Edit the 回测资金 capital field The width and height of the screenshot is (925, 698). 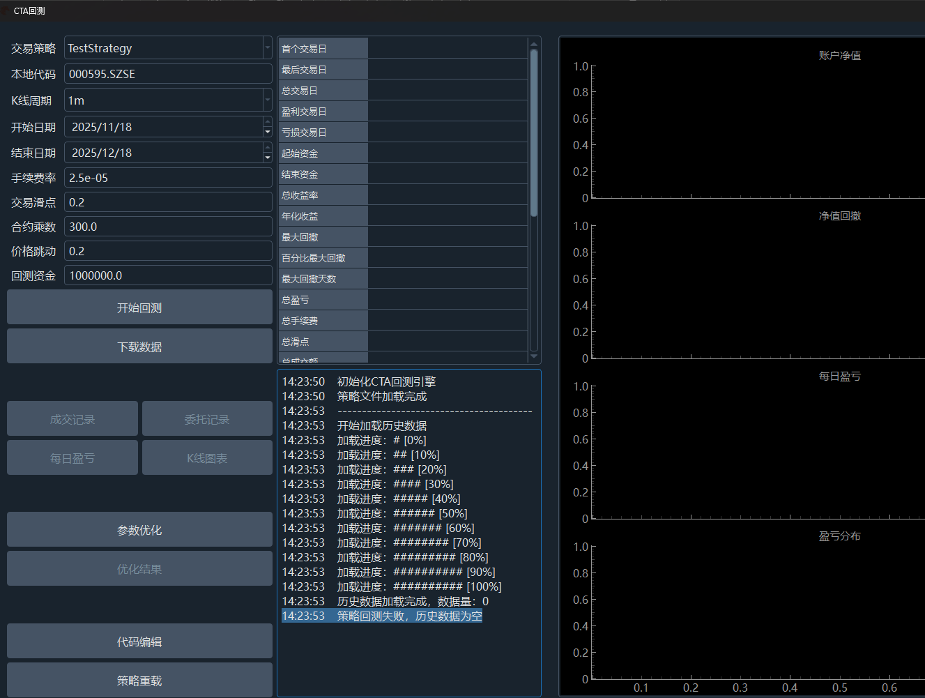(x=167, y=275)
